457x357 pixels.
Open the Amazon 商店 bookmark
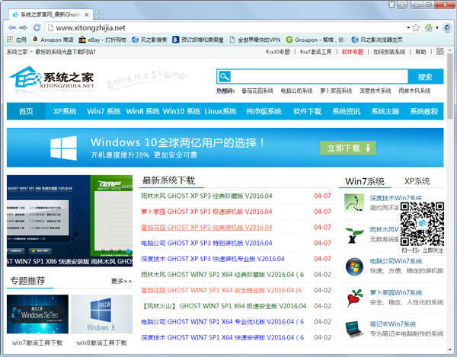(53, 40)
